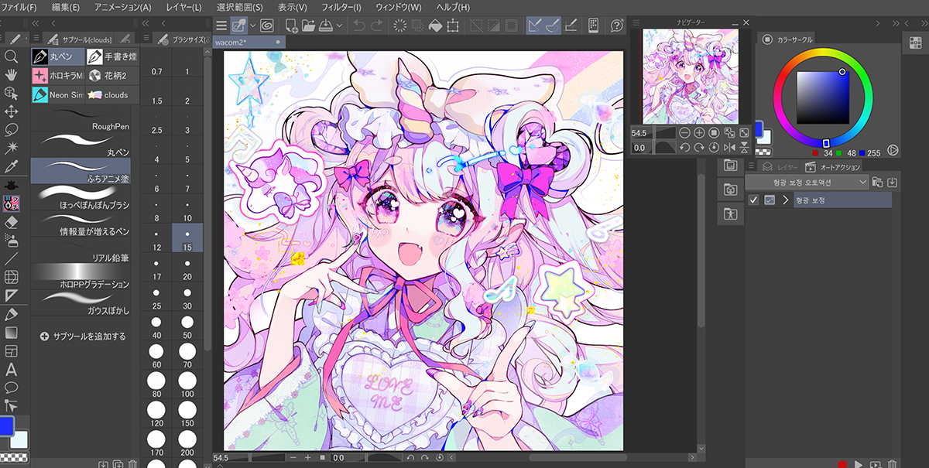Open the Clip Studio launcher icon

coord(267,26)
